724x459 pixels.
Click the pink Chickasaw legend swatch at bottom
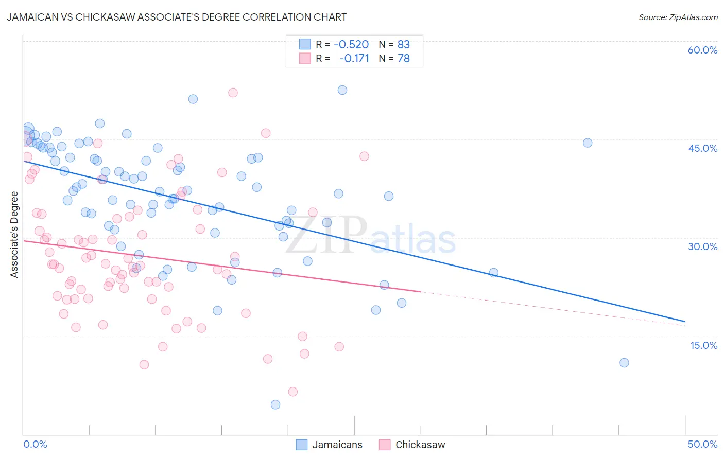[x=385, y=445]
